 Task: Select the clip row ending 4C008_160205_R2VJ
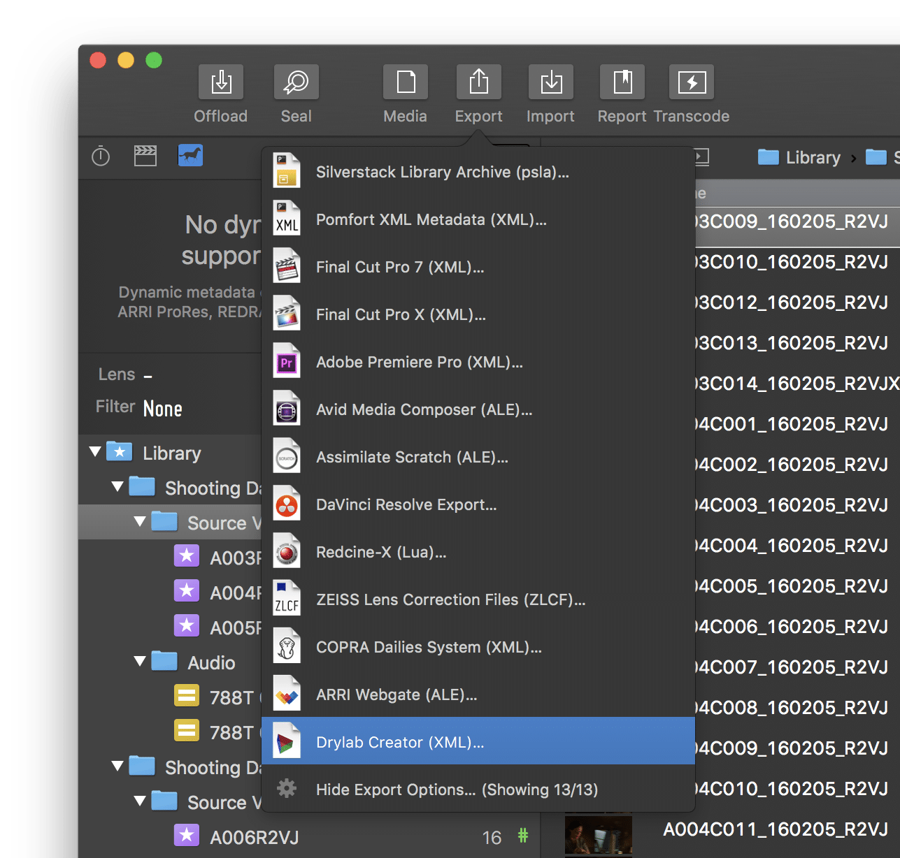tap(797, 708)
